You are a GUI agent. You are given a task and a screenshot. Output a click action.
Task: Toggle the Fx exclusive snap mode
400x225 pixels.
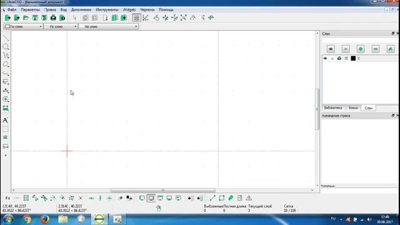[7, 198]
